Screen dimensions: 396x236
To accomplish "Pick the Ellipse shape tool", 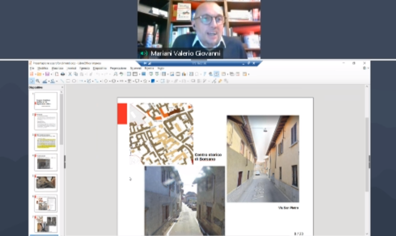I will coord(74,81).
